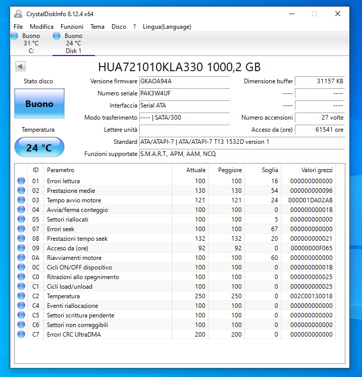Click raw value 002C00130018
This screenshot has height=377, width=362.
coord(311,296)
